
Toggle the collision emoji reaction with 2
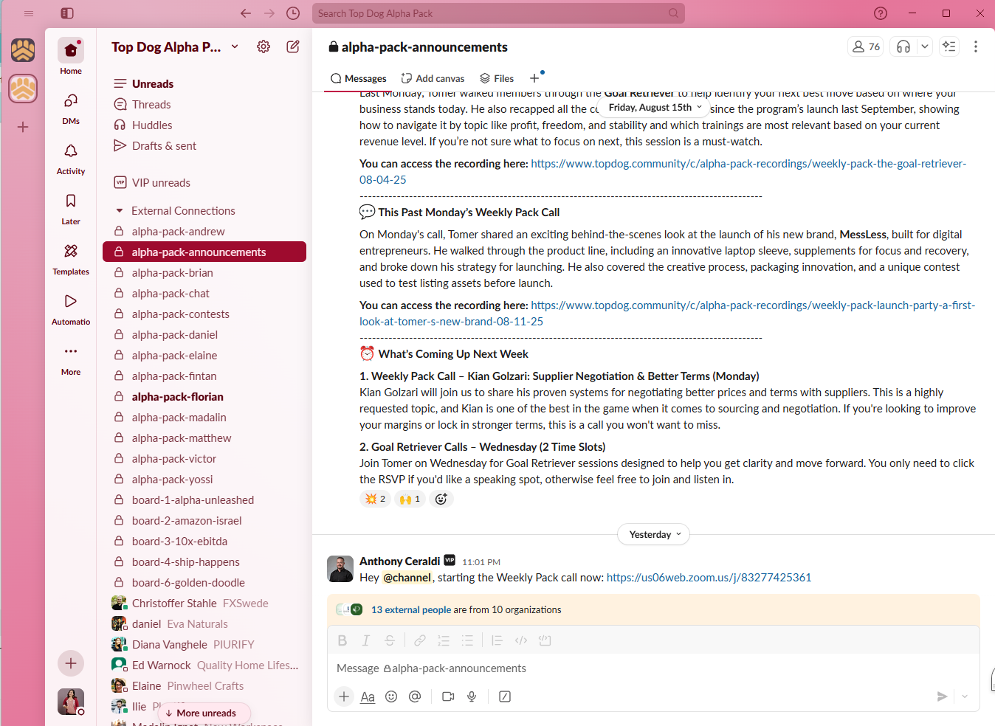pos(376,499)
